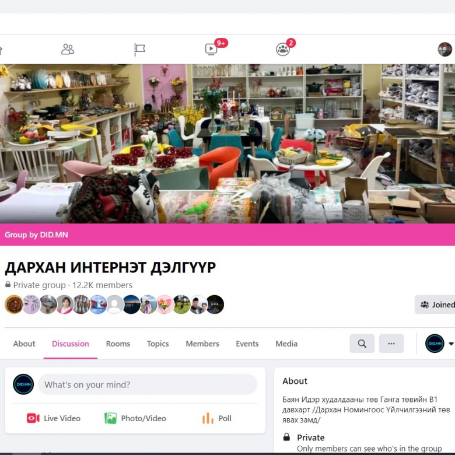Viewport: 455px width, 455px height.
Task: Open the three-dot more options button
Action: coord(391,344)
